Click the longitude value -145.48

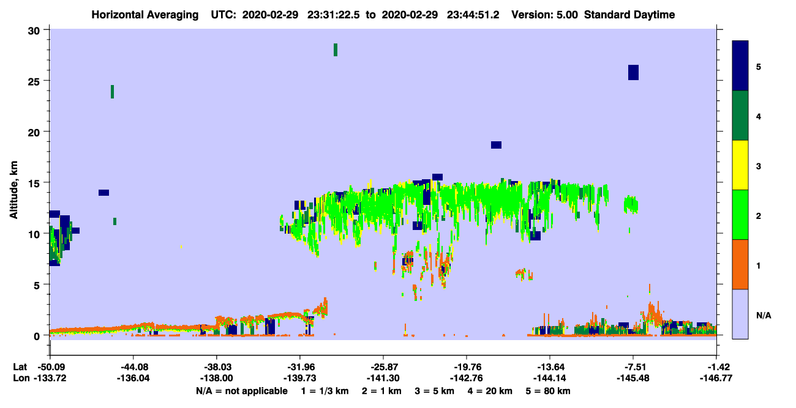pyautogui.click(x=633, y=378)
